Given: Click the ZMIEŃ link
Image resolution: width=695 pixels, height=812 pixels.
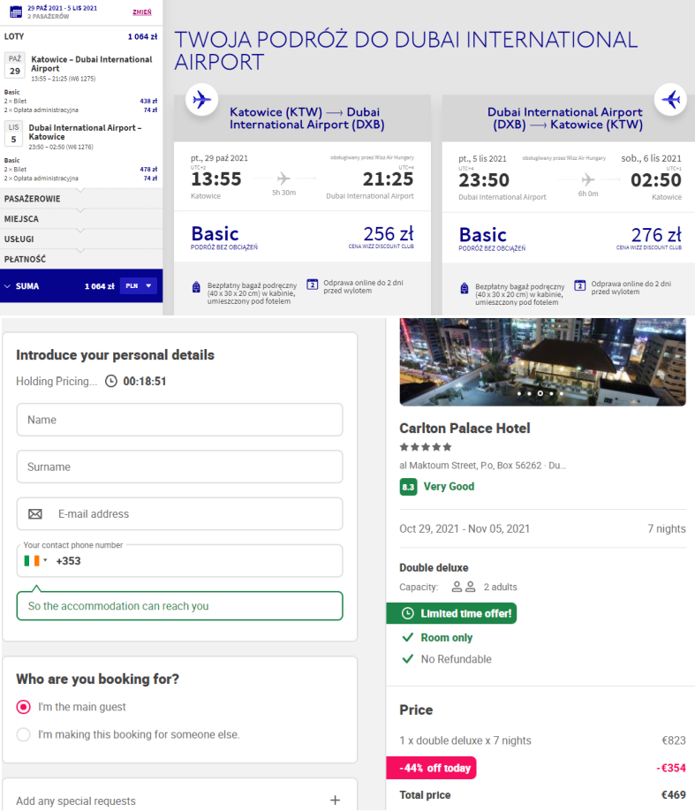Looking at the screenshot, I should (141, 12).
